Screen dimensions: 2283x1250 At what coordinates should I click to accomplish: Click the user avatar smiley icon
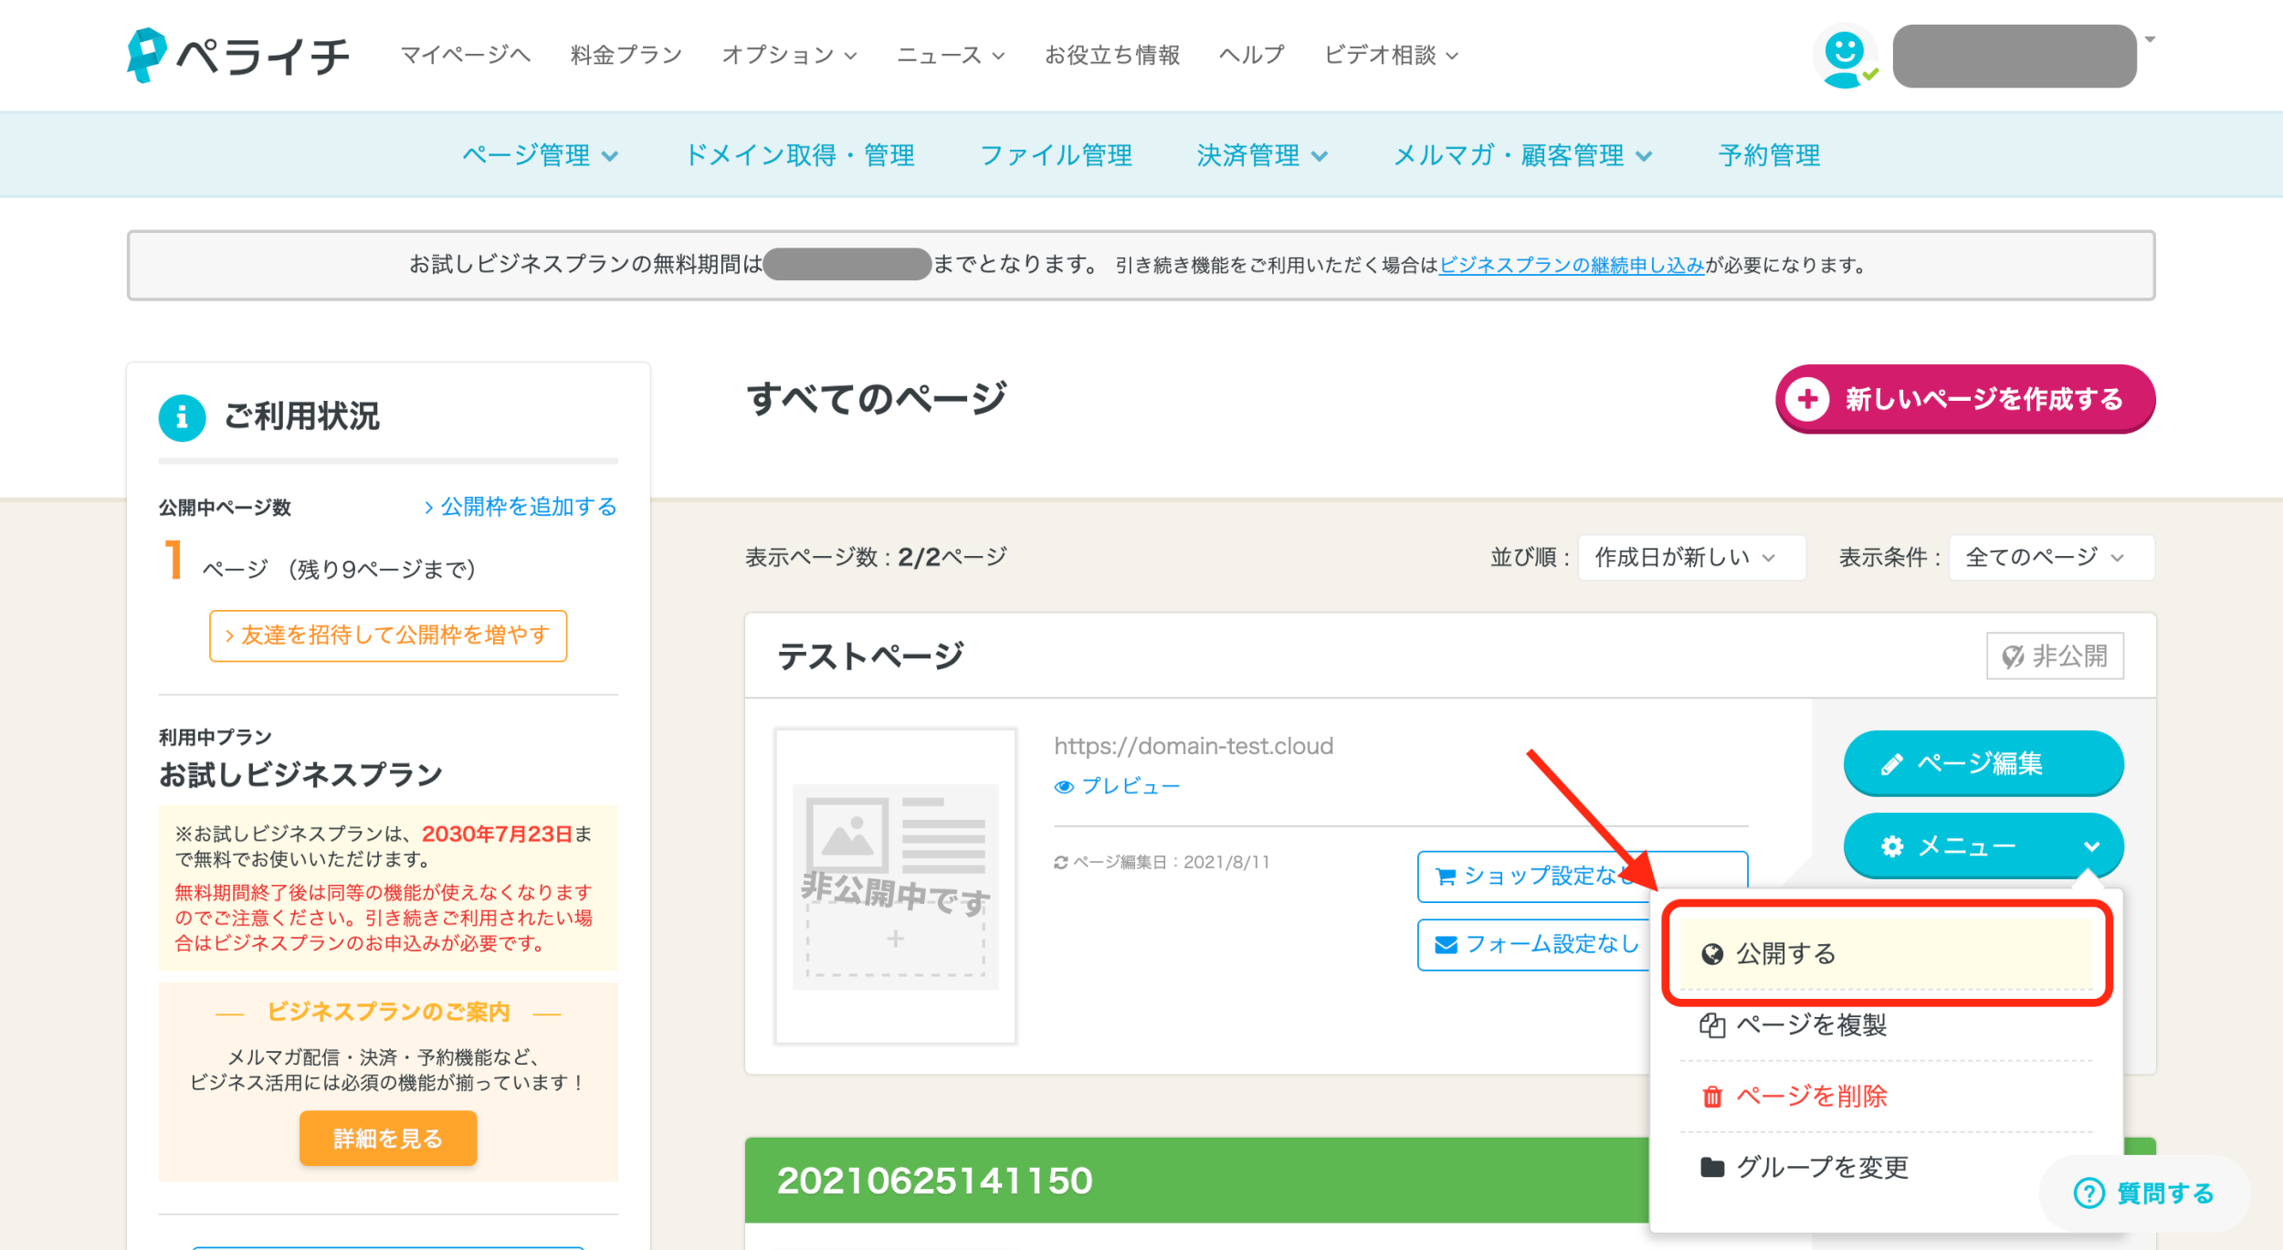1844,57
